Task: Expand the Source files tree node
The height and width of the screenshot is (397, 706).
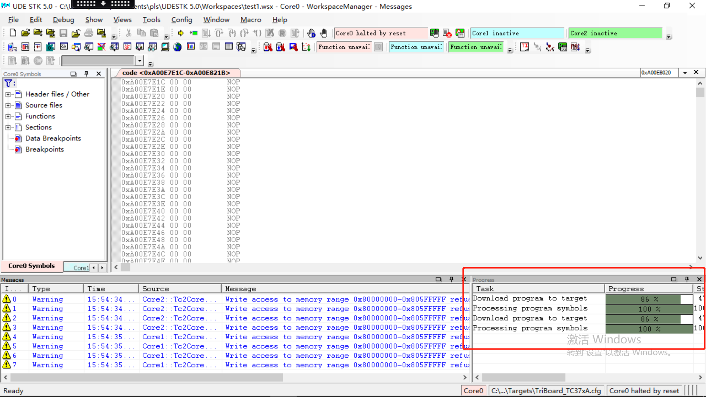Action: (x=8, y=105)
